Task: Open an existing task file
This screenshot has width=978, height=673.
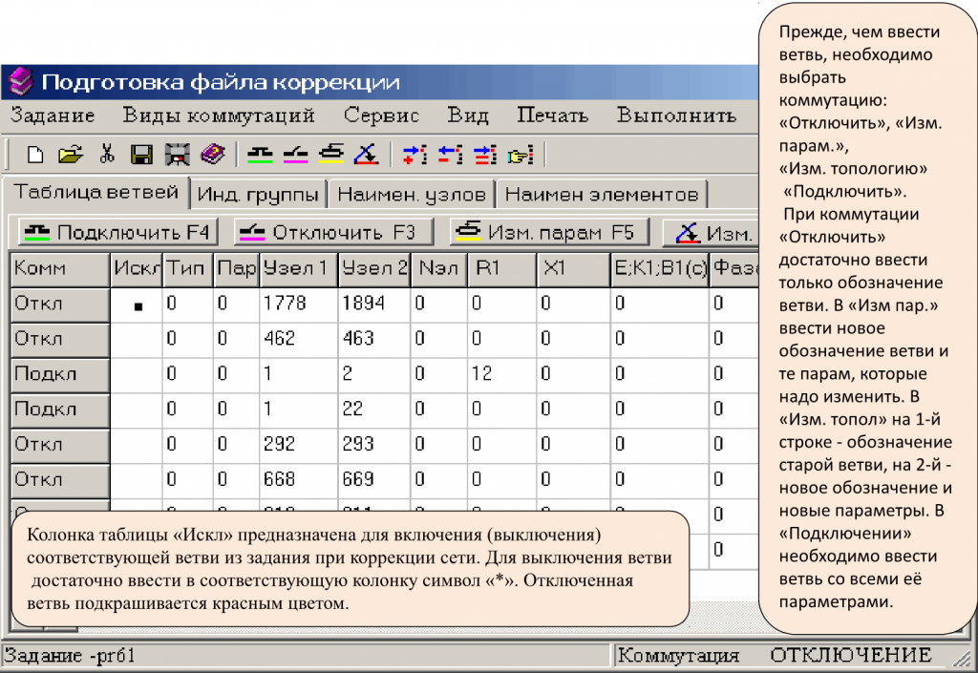Action: (x=70, y=153)
